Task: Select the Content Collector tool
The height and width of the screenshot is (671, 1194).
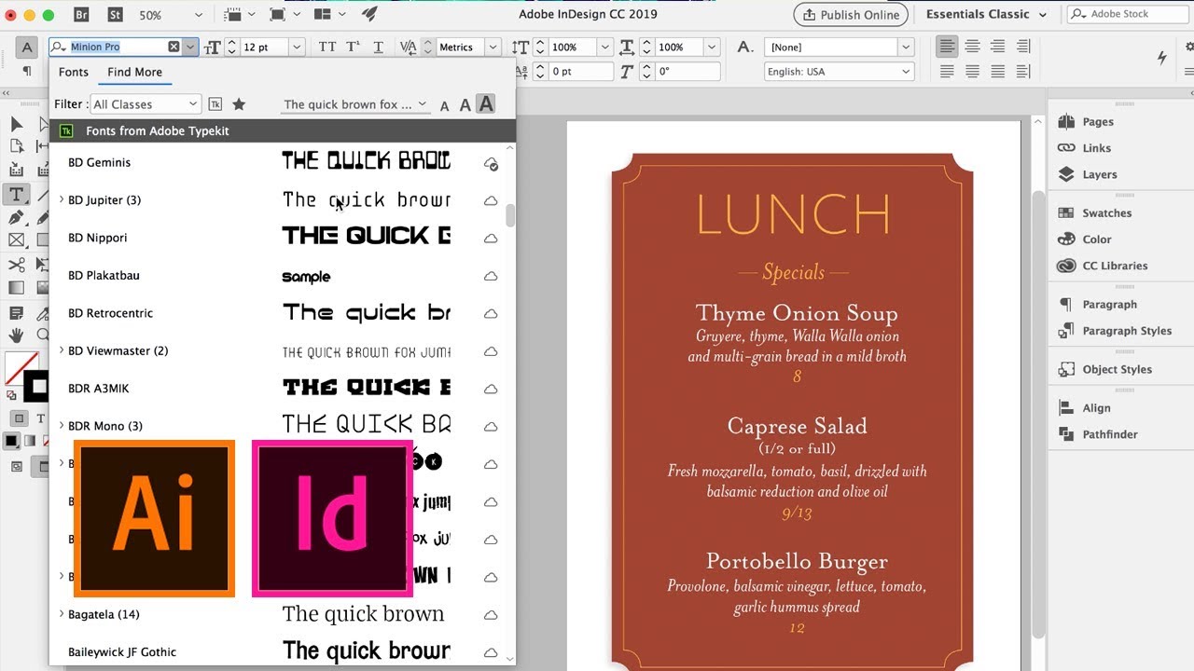Action: tap(16, 170)
